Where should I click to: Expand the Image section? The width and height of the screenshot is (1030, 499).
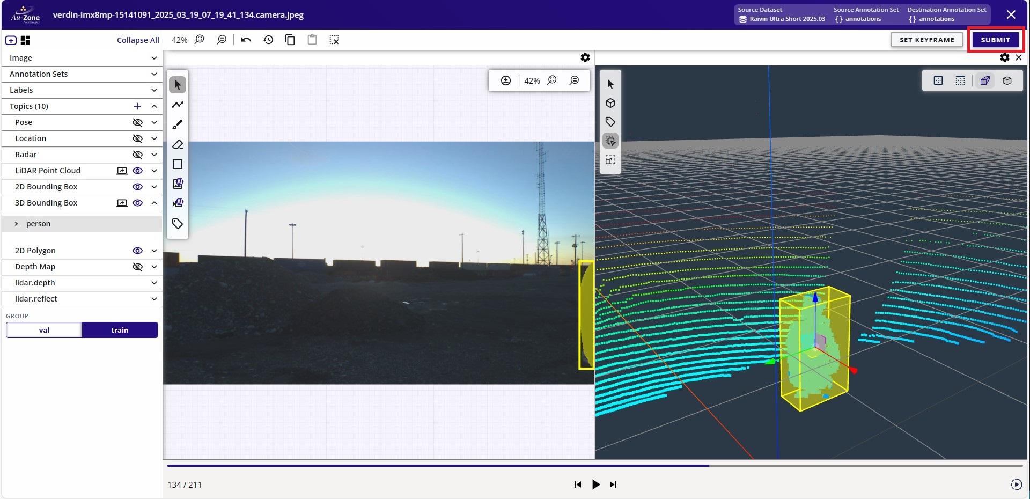click(154, 58)
